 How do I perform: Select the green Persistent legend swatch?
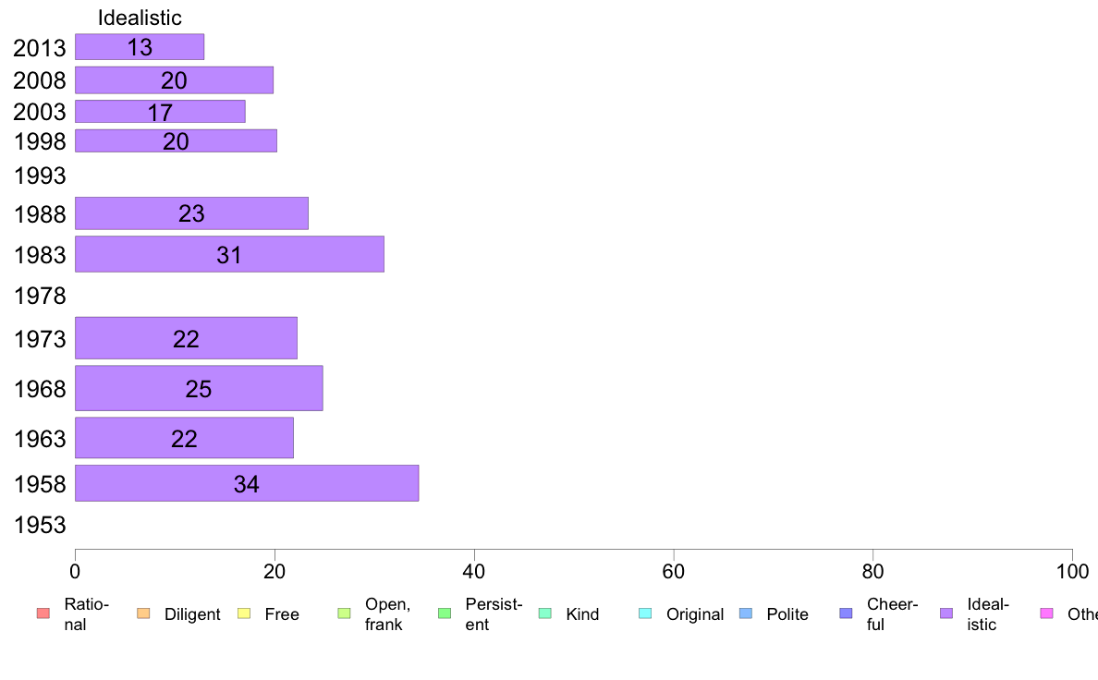point(444,614)
